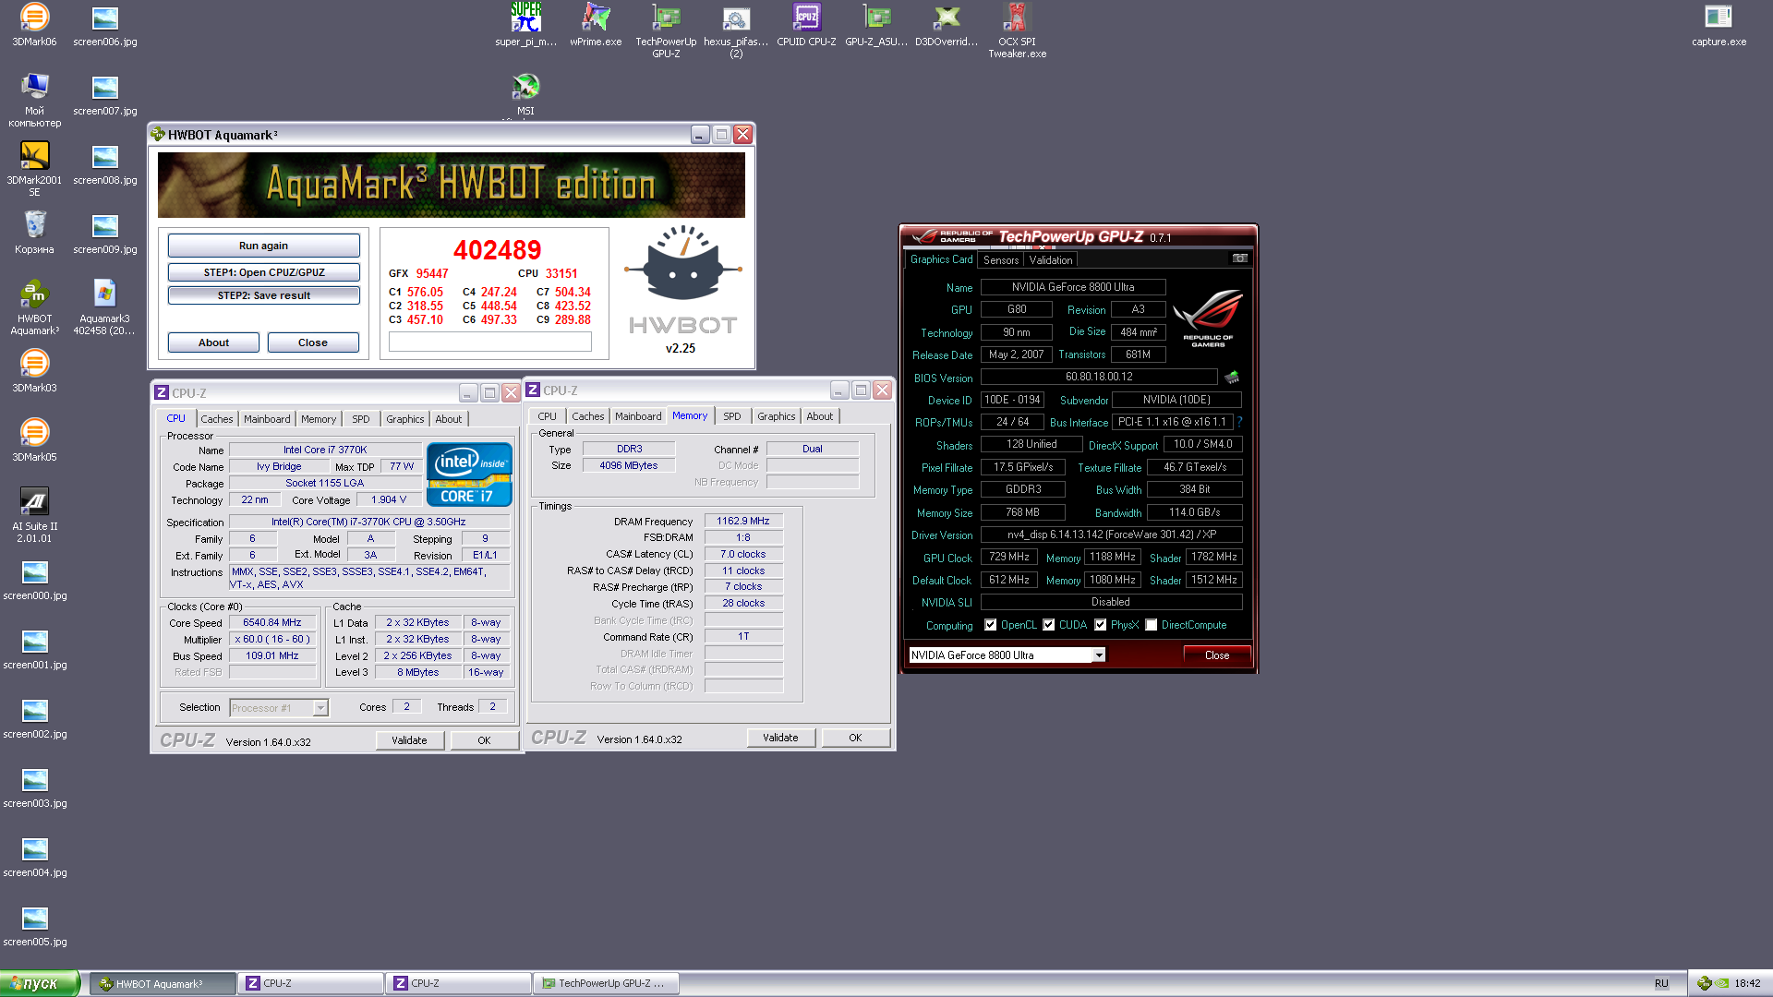The image size is (1773, 997).
Task: Open My Computer desktop icon
Action: pos(34,100)
